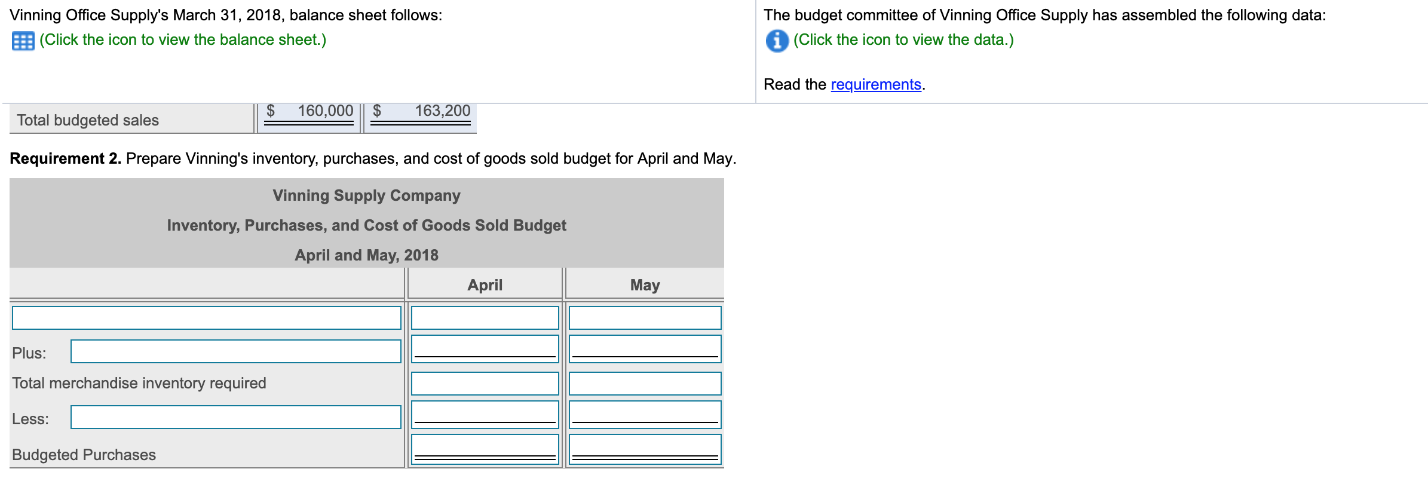Click 'Inventory, Purchases, and Cost of Goods Sold Budget' title
The width and height of the screenshot is (1428, 478).
tap(367, 225)
